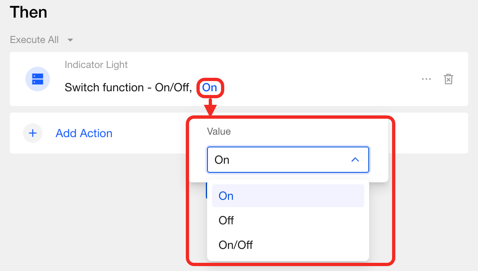
Task: Click the Indicator Light device icon
Action: pyautogui.click(x=38, y=79)
